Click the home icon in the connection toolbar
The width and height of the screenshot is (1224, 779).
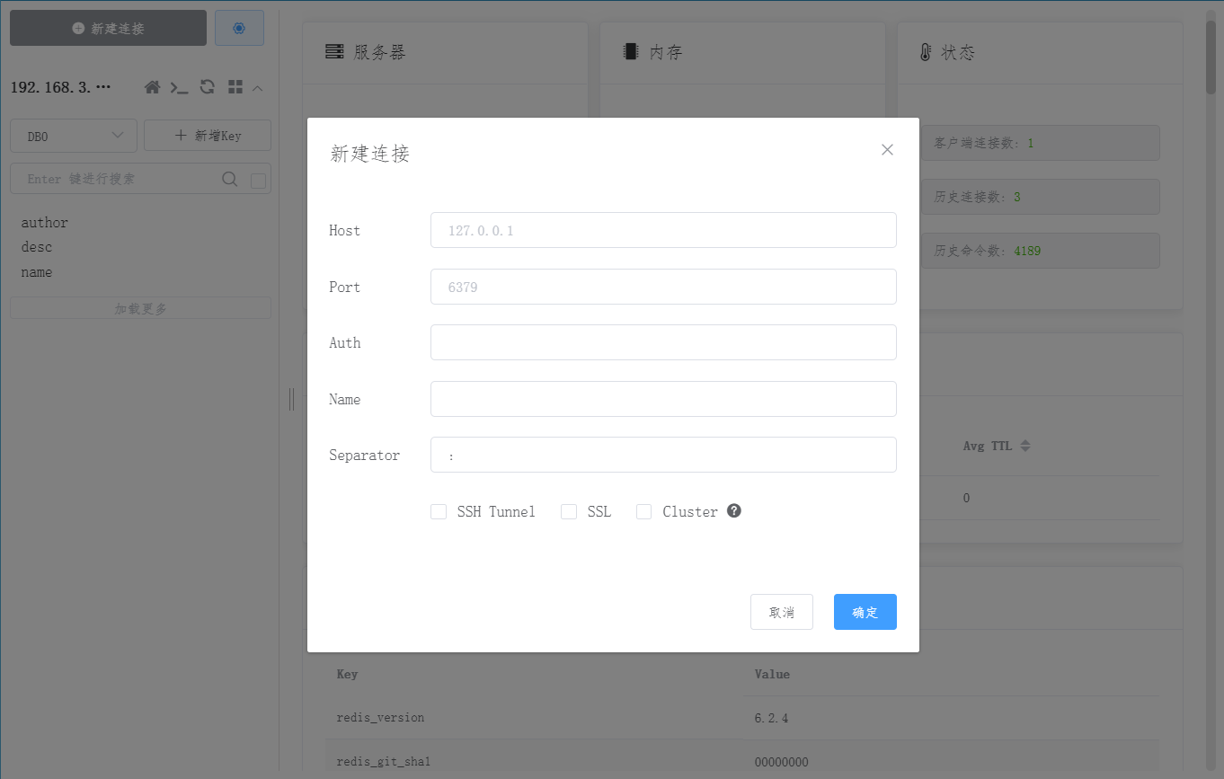point(152,86)
